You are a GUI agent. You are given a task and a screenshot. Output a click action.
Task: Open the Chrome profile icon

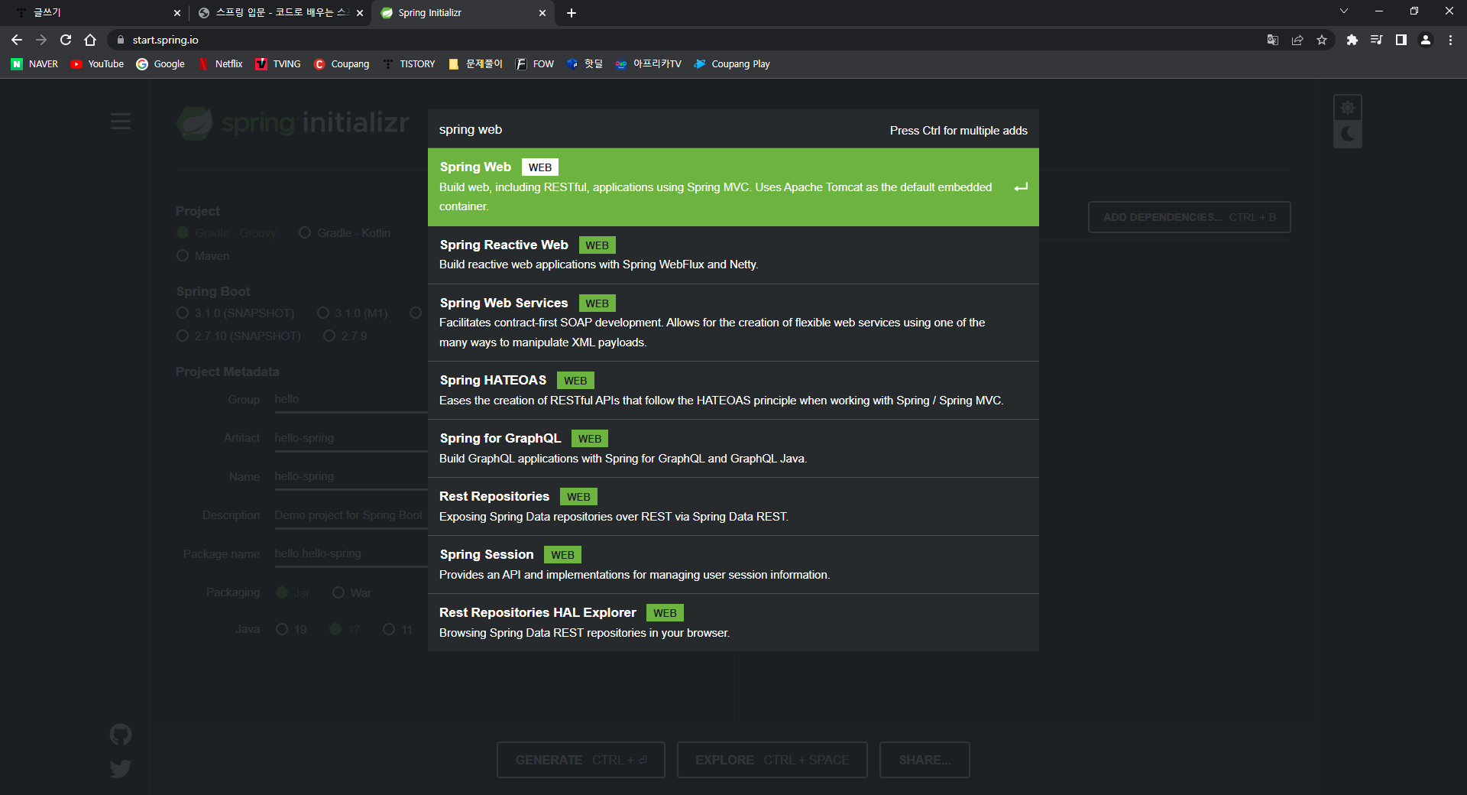(x=1426, y=40)
